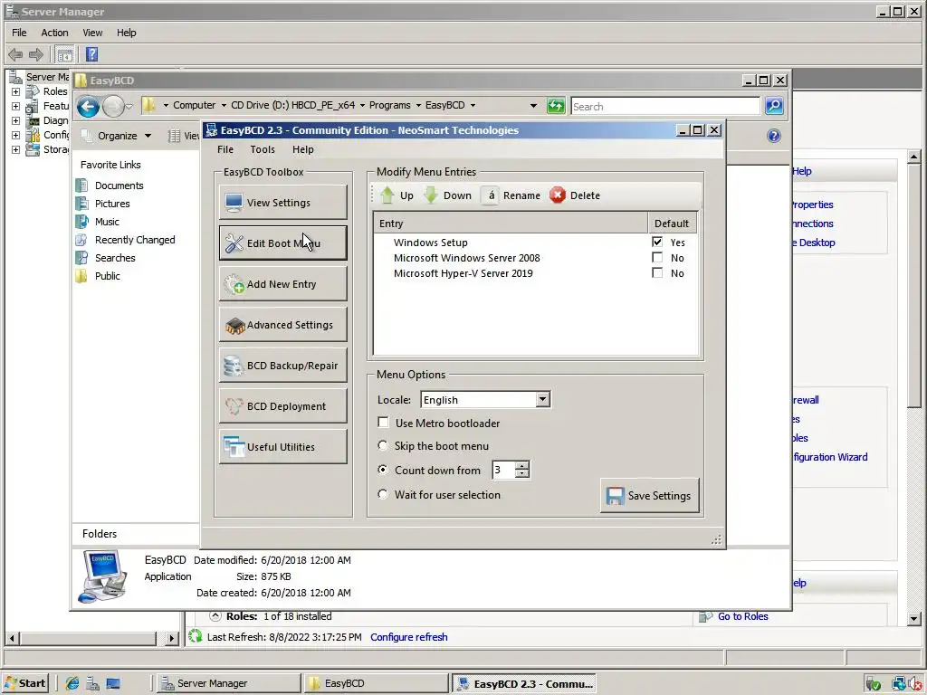Click the Explorer help question mark icon
The image size is (927, 695).
click(773, 136)
